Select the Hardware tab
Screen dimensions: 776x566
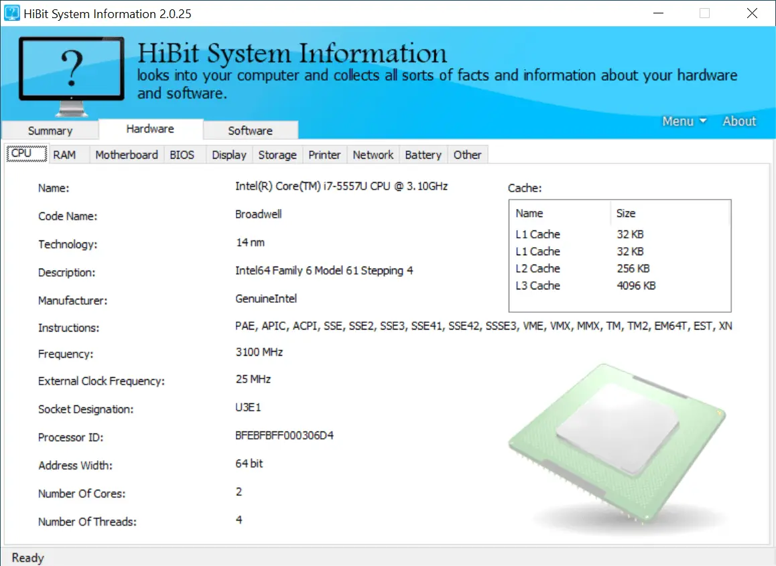pos(151,129)
